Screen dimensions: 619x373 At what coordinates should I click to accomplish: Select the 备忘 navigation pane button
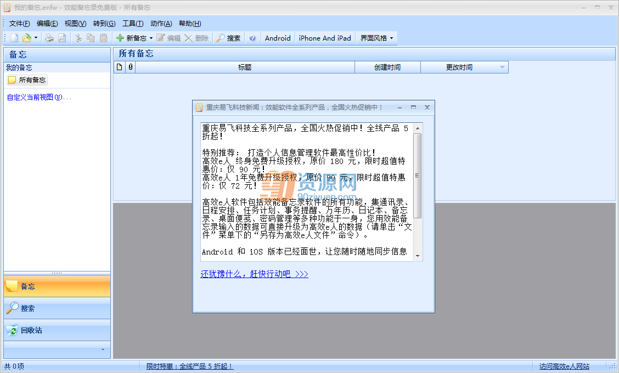point(57,286)
